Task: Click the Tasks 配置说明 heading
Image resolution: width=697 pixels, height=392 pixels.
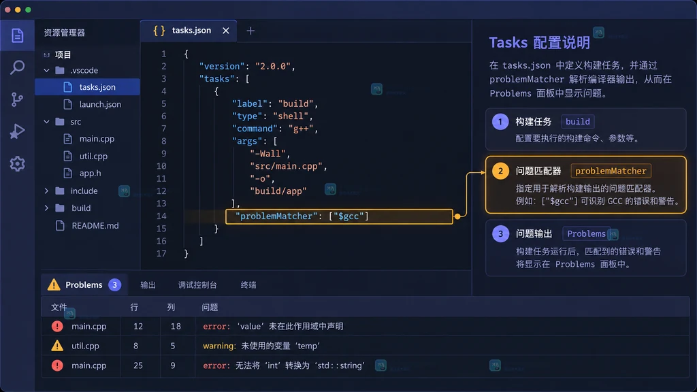Action: click(540, 43)
